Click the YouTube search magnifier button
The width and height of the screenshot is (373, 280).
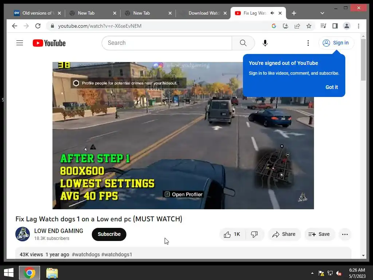pyautogui.click(x=243, y=43)
